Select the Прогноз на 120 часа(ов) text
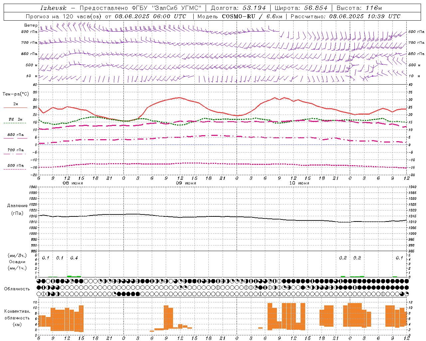Image resolution: width=426 pixels, height=341 pixels. [64, 16]
